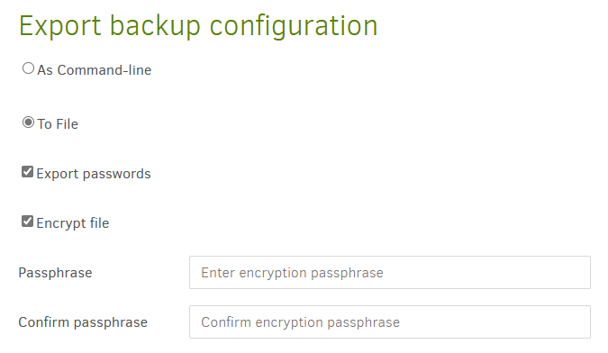Focus the Enter encryption passphrase field
This screenshot has width=608, height=353.
390,272
